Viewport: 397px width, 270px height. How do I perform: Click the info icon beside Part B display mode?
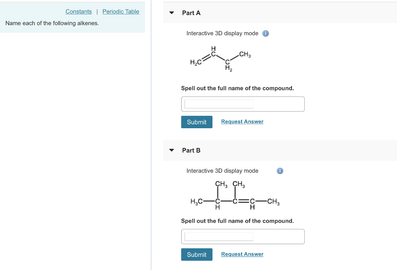click(x=280, y=171)
